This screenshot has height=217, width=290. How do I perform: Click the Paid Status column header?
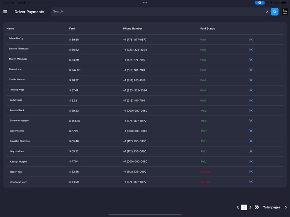point(208,29)
